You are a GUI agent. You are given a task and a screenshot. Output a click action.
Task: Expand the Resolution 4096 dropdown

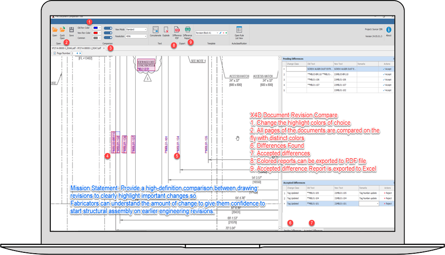146,36
